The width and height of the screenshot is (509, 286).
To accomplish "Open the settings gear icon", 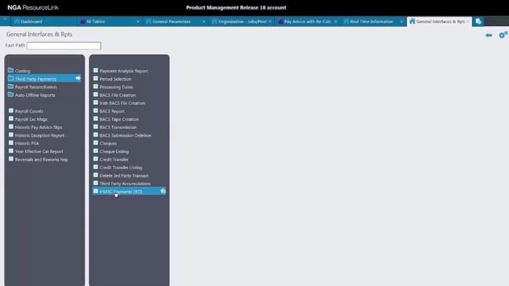I will pyautogui.click(x=503, y=35).
